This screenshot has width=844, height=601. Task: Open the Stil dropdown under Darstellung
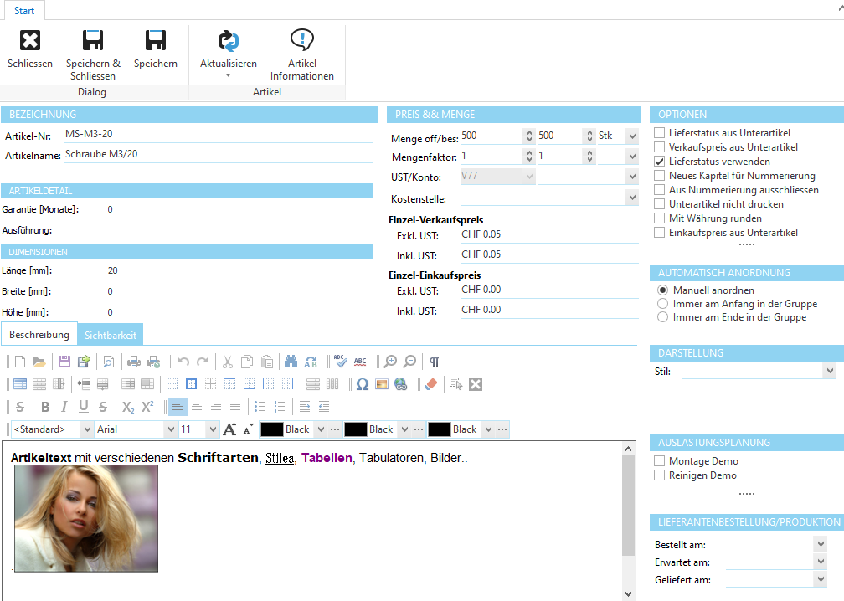tap(829, 371)
